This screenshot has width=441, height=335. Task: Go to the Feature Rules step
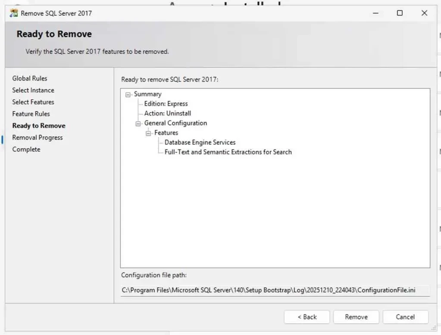click(31, 114)
